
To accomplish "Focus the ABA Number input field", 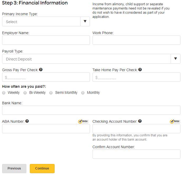I will coord(46,128).
